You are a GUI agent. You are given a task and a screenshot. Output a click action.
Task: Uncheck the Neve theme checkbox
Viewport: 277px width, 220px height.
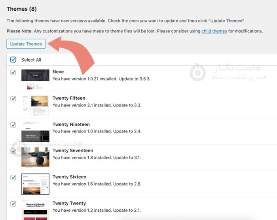click(13, 72)
